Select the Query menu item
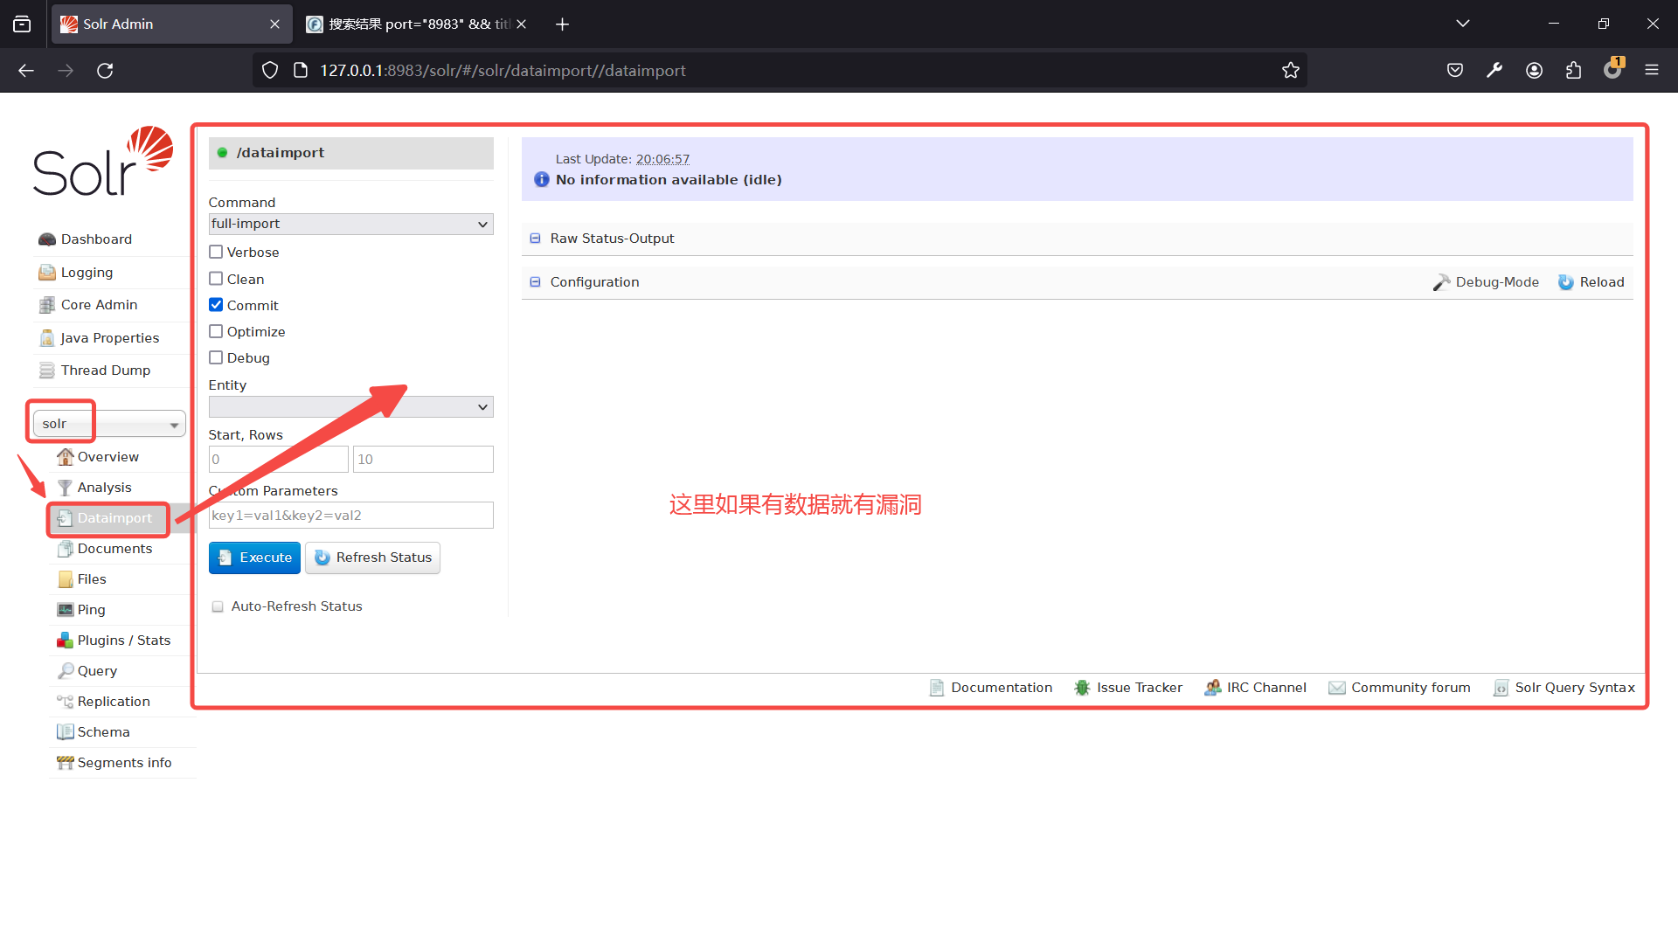Viewport: 1678px width, 942px height. coord(96,671)
